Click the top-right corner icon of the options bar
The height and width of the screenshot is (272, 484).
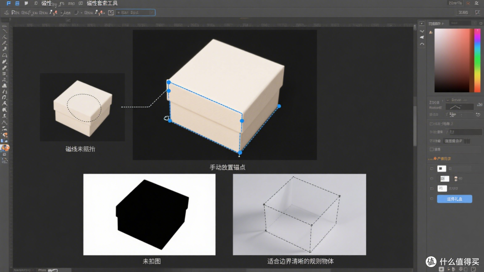[x=478, y=13]
